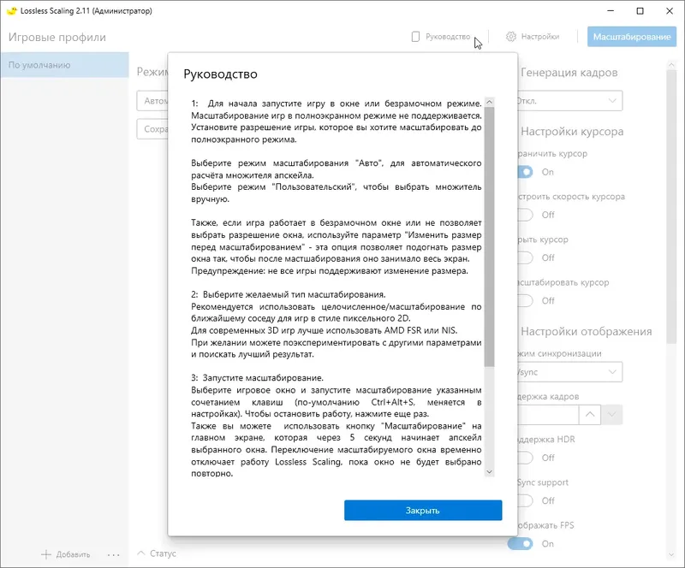This screenshot has width=685, height=568.
Task: Maximize the Lossless Scaling window
Action: coord(640,11)
